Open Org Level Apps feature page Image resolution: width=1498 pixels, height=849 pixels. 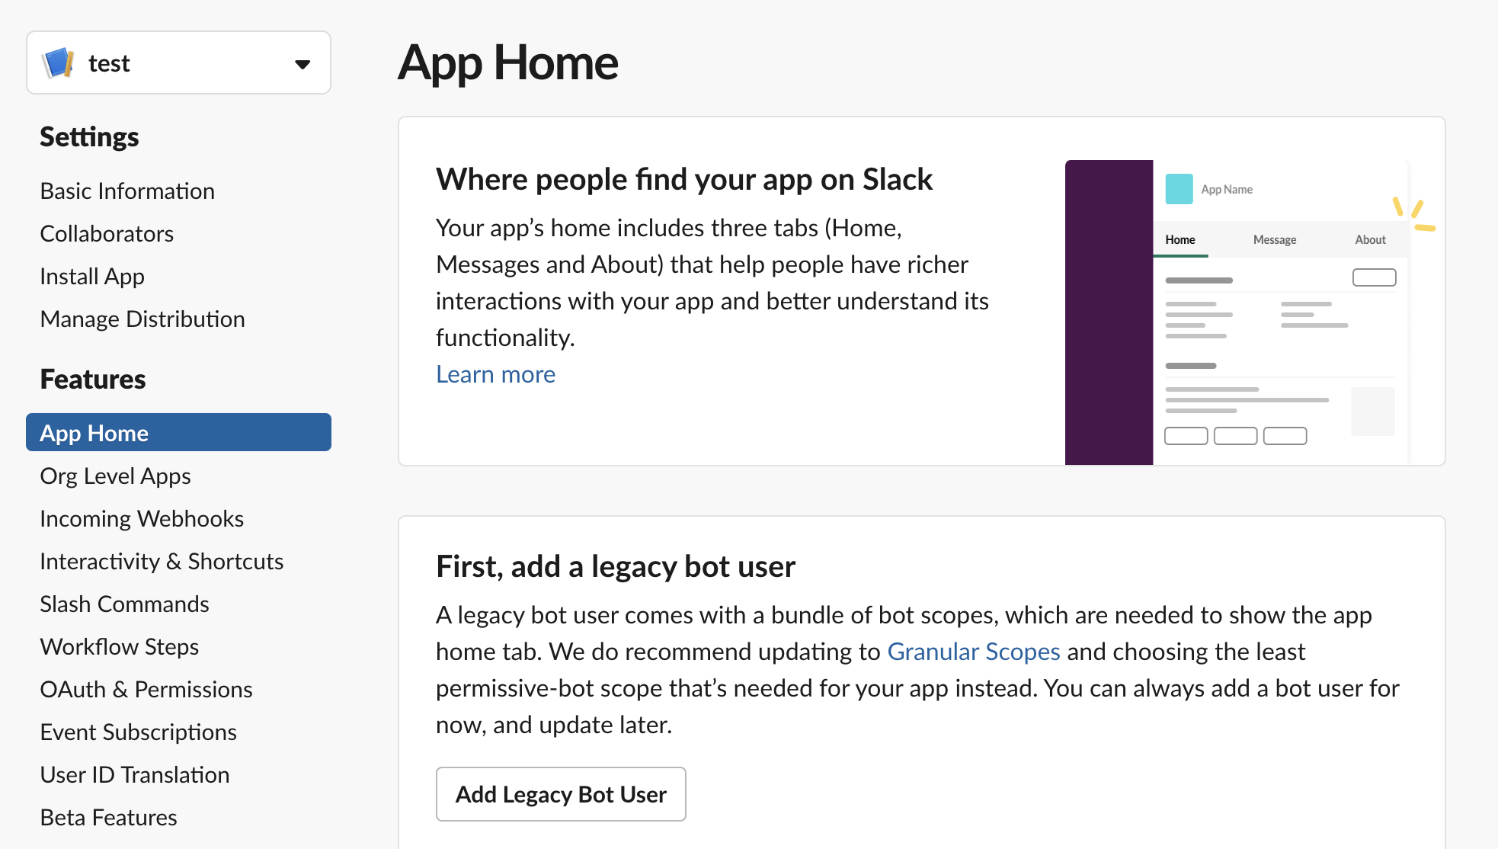tap(115, 476)
